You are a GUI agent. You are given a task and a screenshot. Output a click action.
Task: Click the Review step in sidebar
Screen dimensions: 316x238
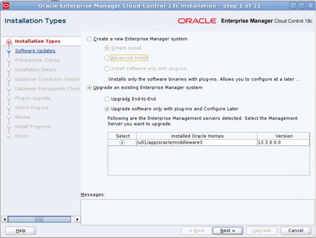(x=23, y=117)
